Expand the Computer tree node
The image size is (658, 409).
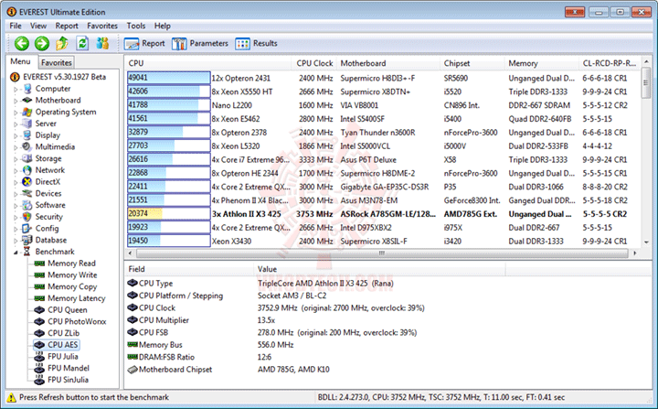pyautogui.click(x=16, y=89)
